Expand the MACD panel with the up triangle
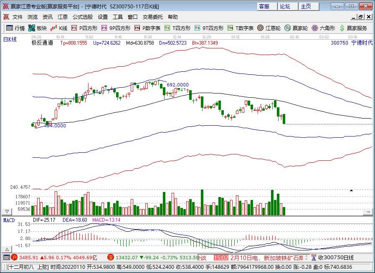The width and height of the screenshot is (375, 273). point(7,249)
